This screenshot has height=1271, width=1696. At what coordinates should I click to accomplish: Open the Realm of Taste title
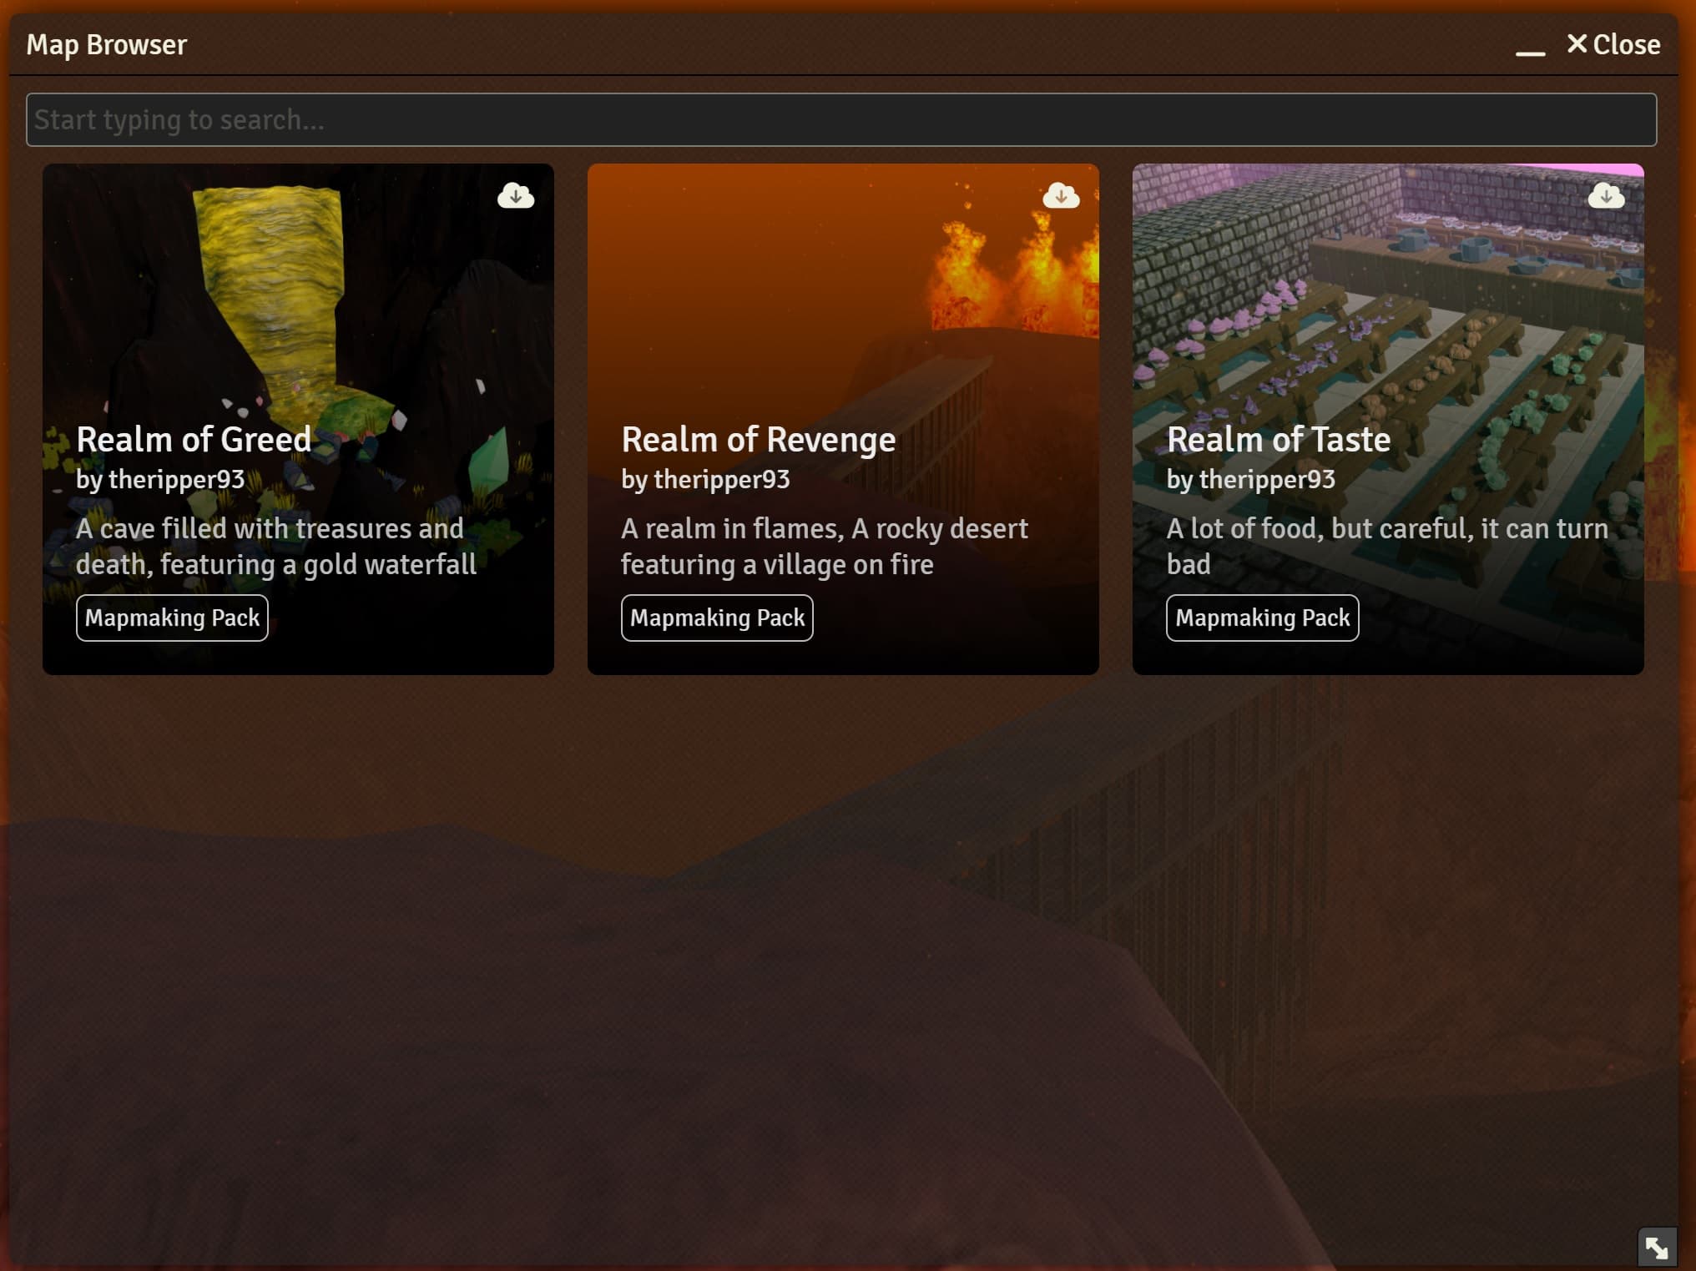(x=1278, y=440)
